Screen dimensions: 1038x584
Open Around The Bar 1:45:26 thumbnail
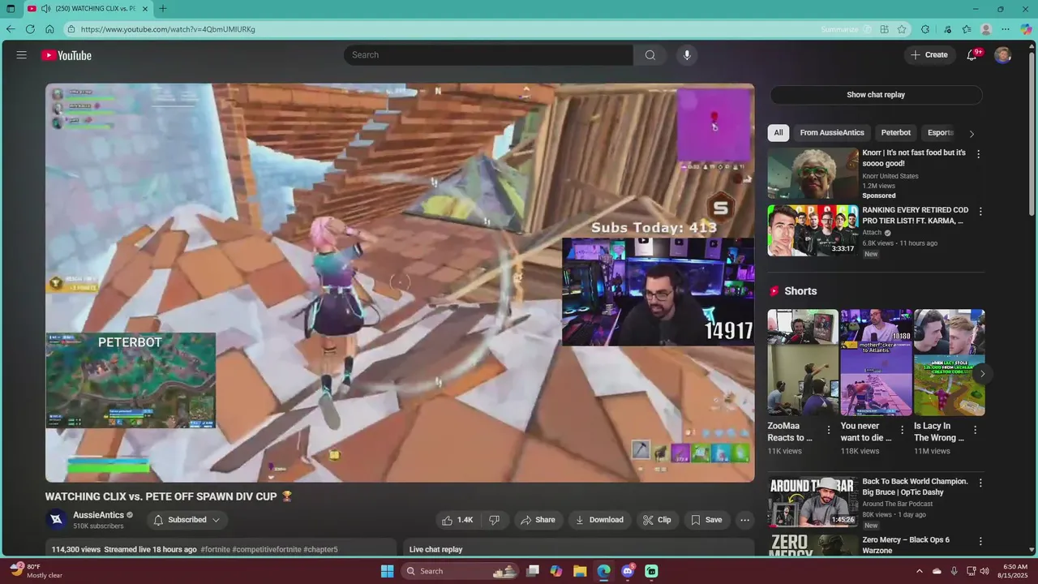[813, 501]
